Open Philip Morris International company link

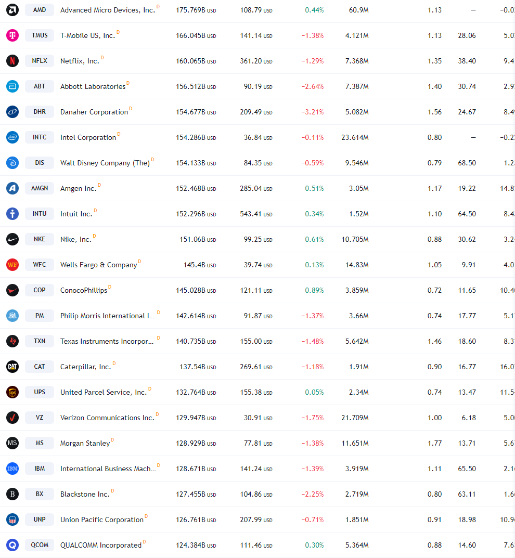(x=108, y=316)
